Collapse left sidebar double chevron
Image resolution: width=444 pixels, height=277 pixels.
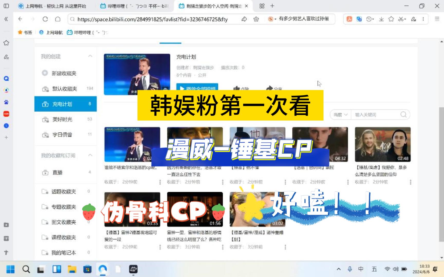click(x=6, y=19)
